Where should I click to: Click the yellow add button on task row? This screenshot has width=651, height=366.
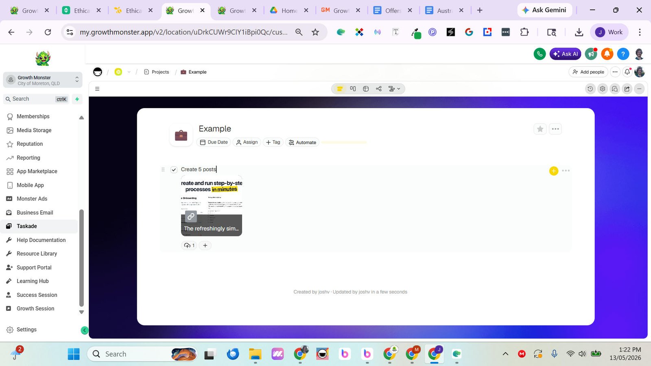coord(553,171)
